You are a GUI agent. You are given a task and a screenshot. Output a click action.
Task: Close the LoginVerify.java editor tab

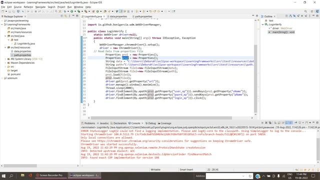104,16
